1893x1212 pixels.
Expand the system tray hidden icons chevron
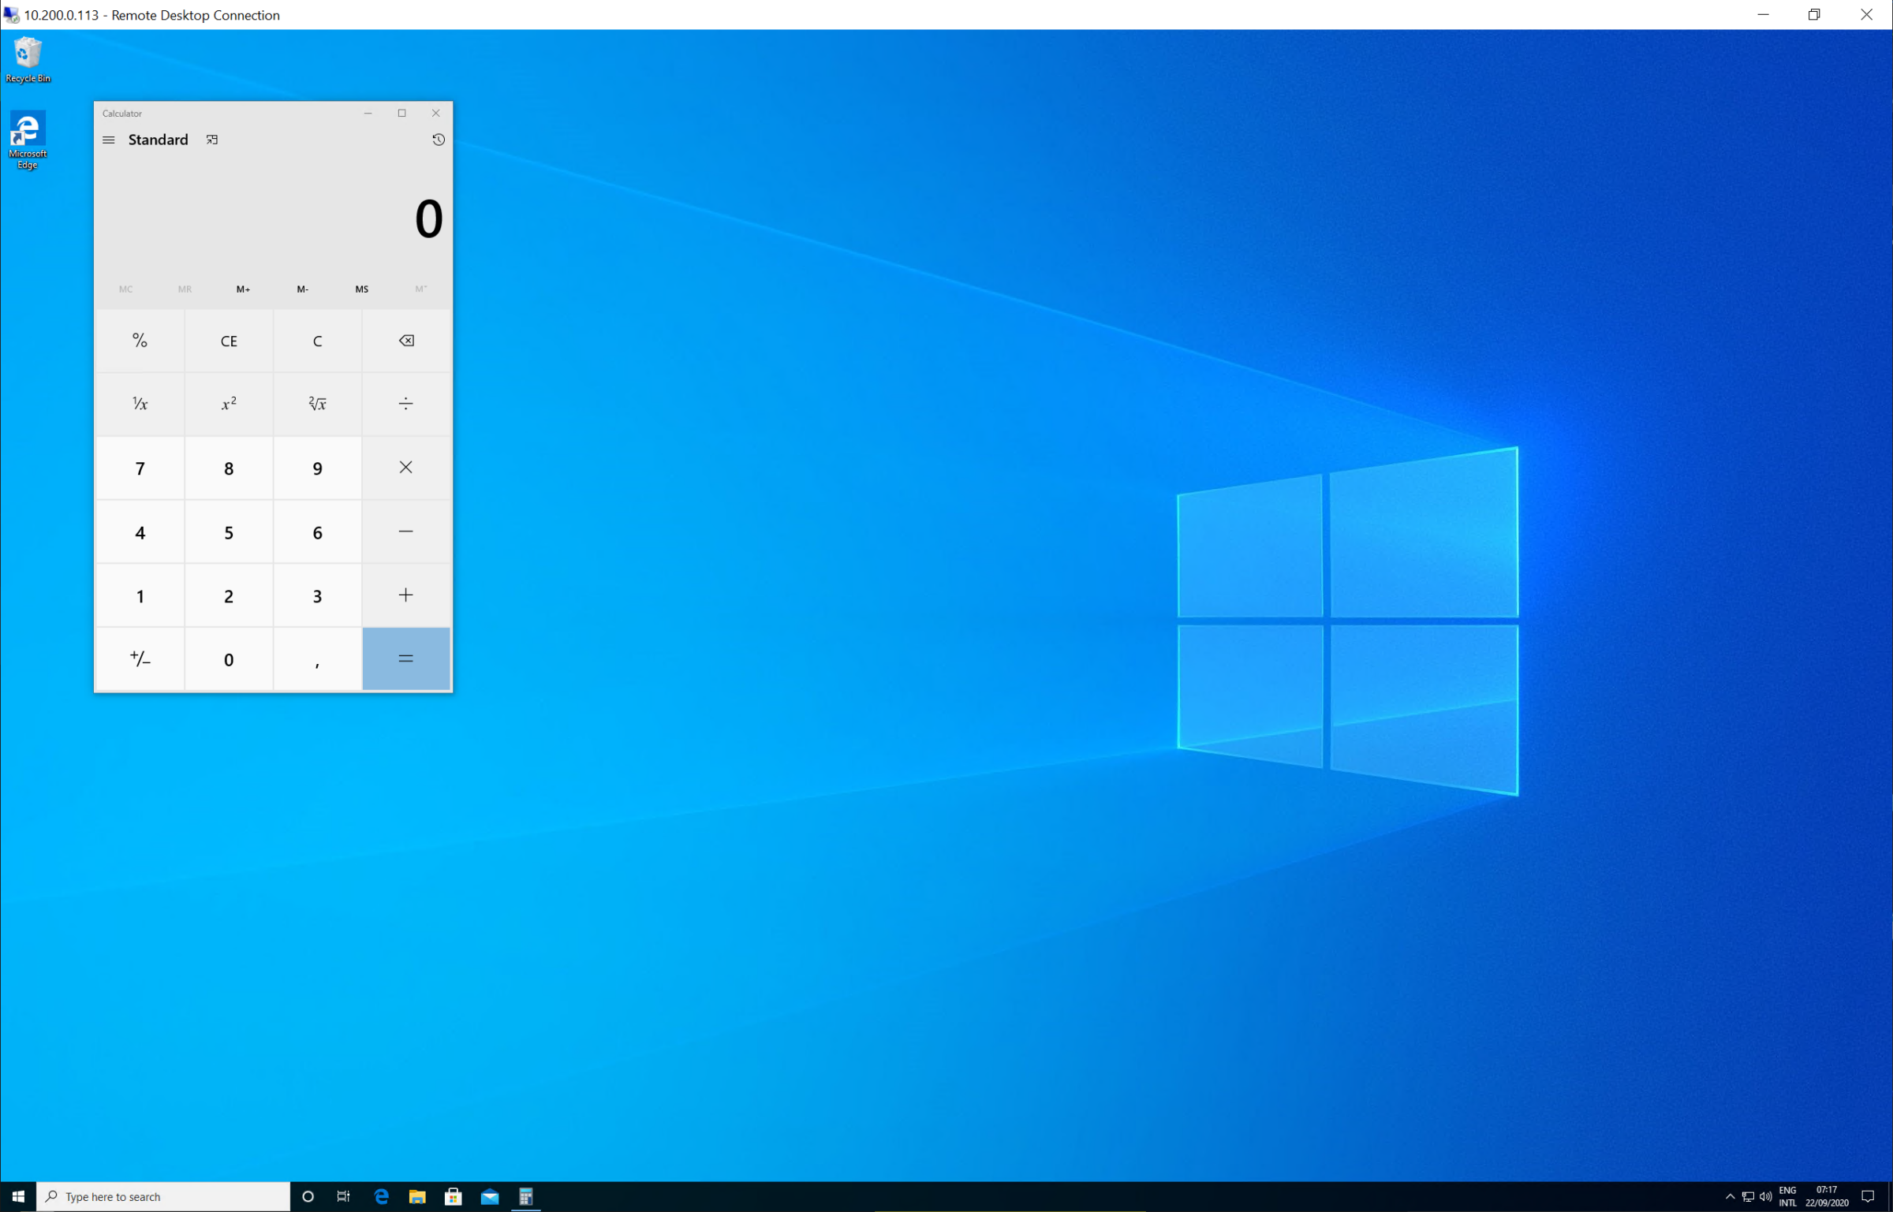point(1730,1196)
